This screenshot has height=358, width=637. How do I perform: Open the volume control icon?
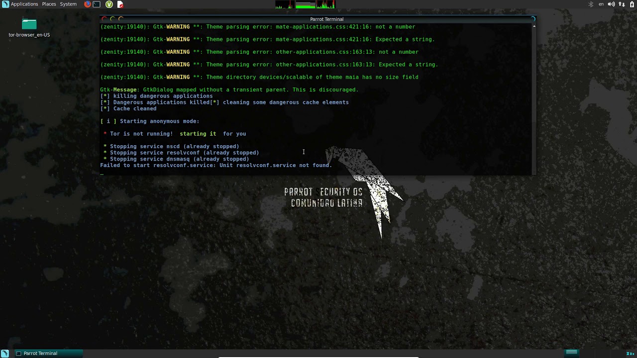coord(611,4)
